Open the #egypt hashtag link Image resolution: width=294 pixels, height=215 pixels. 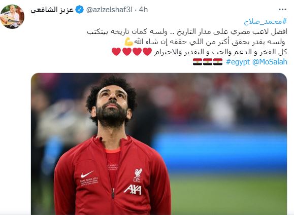238,62
